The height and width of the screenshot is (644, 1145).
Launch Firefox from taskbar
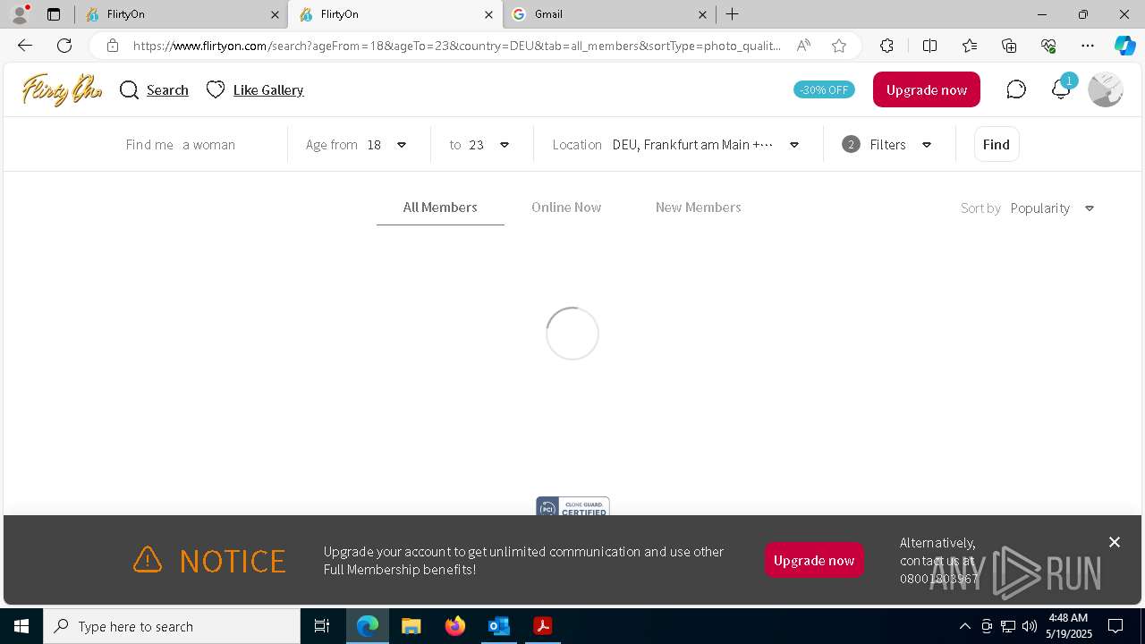click(454, 626)
